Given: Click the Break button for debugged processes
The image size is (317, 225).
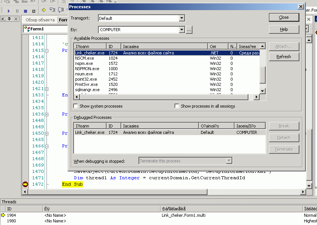Looking at the screenshot, I should tap(284, 126).
